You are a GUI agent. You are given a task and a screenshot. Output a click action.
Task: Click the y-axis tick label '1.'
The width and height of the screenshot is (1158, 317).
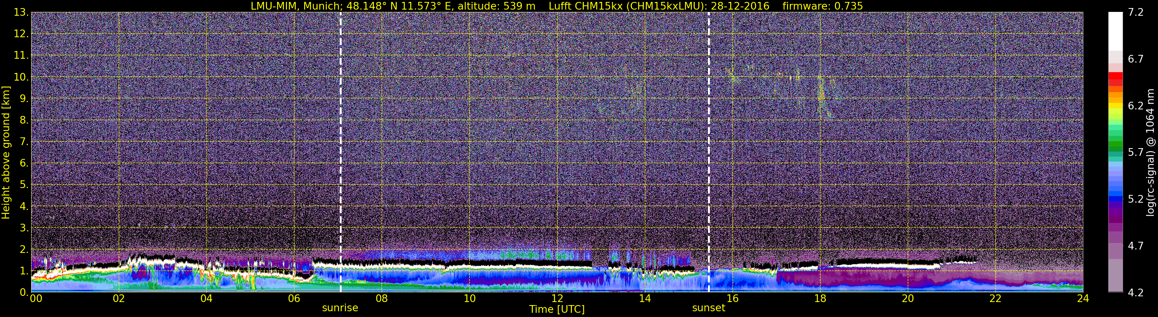tap(23, 271)
